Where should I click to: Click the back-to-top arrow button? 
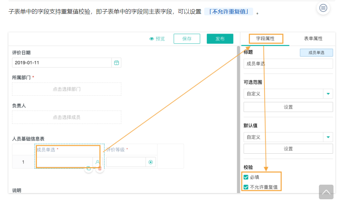point(326,192)
